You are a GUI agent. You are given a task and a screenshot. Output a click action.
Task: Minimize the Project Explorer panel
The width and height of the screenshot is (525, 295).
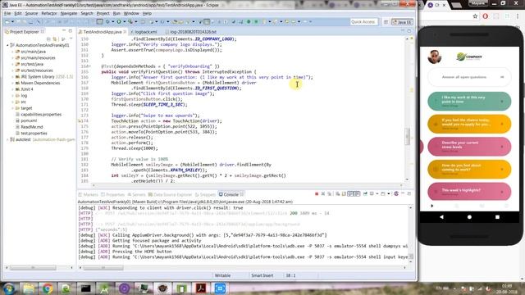tap(64, 31)
